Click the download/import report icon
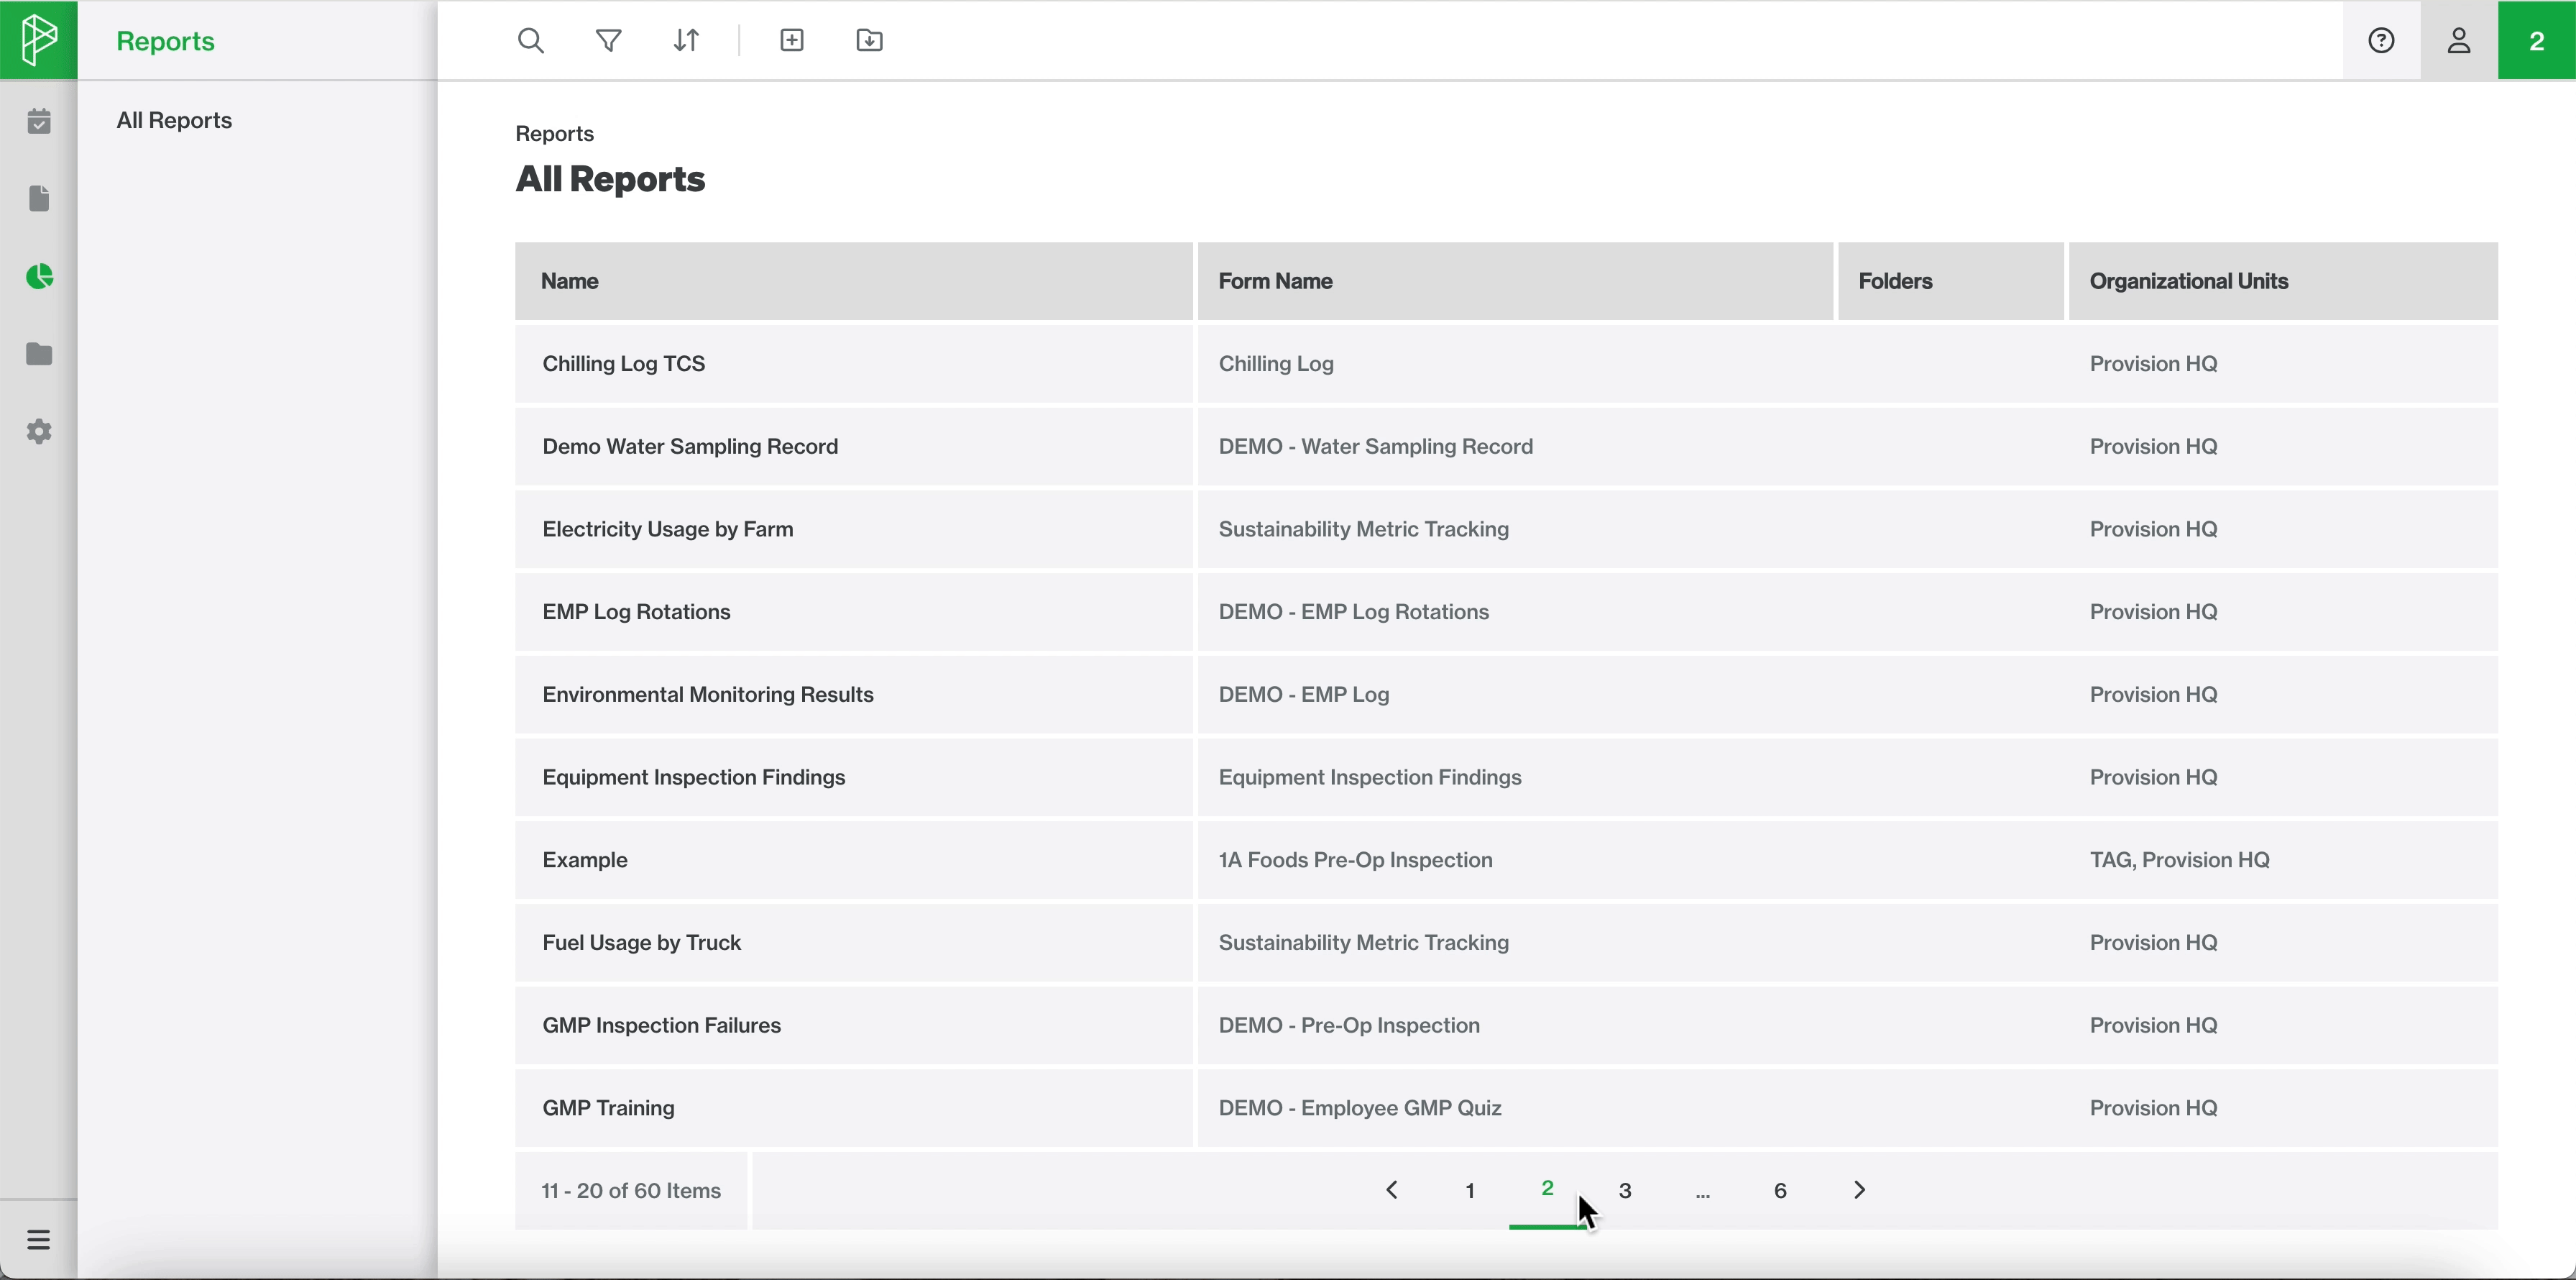The height and width of the screenshot is (1280, 2576). [x=870, y=41]
